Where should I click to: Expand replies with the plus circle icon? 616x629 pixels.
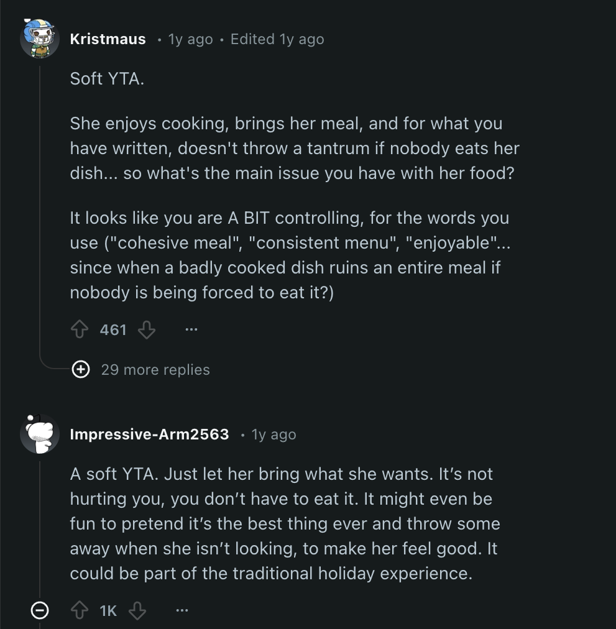(x=80, y=370)
